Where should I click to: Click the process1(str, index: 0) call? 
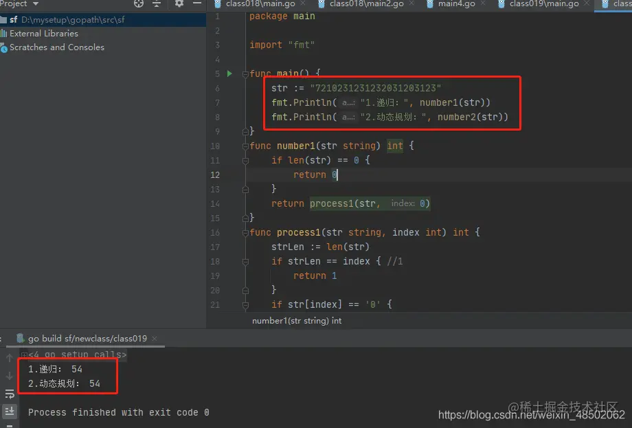tap(370, 203)
